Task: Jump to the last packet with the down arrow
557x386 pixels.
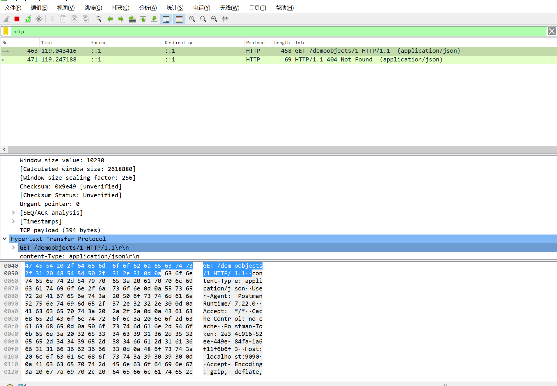Action: pos(154,19)
